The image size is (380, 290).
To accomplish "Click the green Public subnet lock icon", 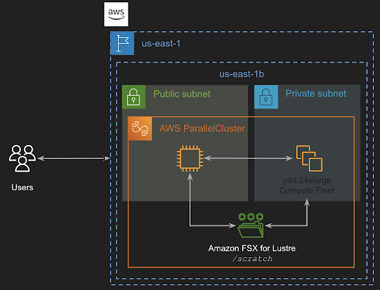I will click(x=134, y=97).
